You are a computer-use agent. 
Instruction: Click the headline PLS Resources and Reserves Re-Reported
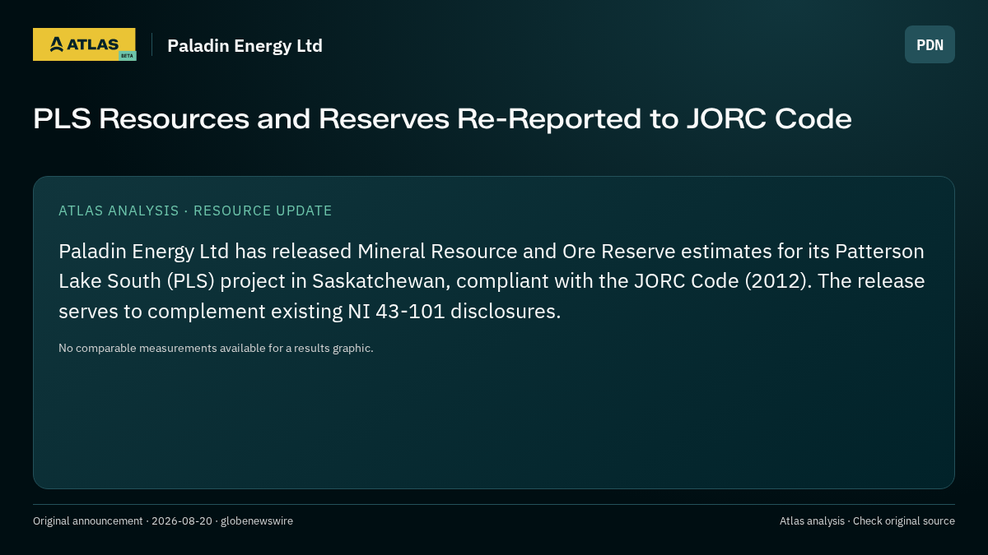[442, 119]
